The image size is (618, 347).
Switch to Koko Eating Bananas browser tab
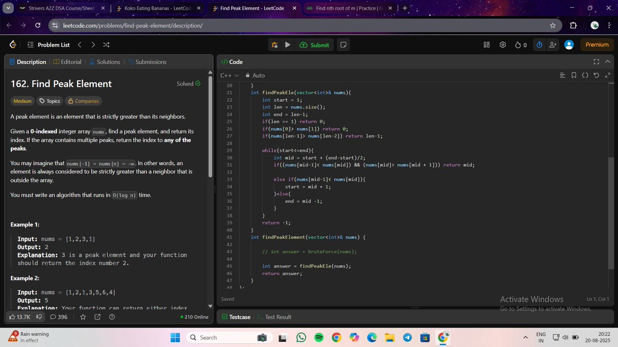point(159,8)
